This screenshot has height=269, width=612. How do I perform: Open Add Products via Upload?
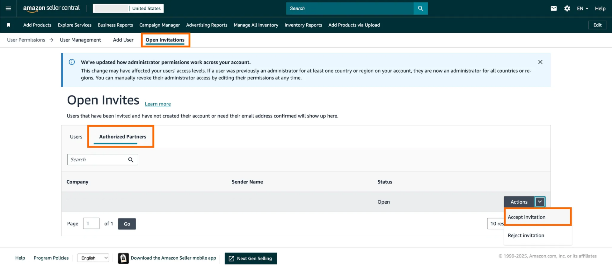(x=354, y=25)
